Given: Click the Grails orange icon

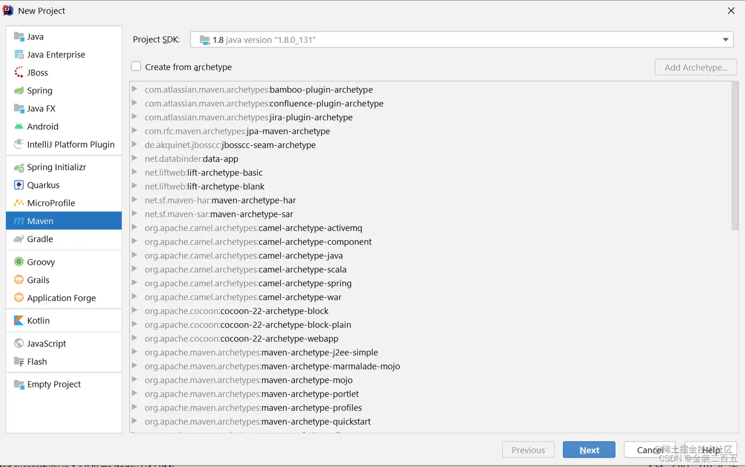Looking at the screenshot, I should [19, 280].
